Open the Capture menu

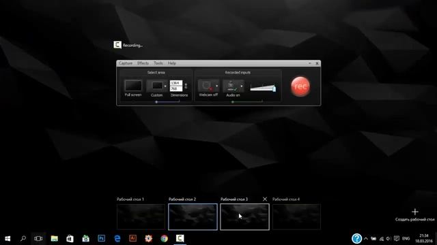click(126, 63)
